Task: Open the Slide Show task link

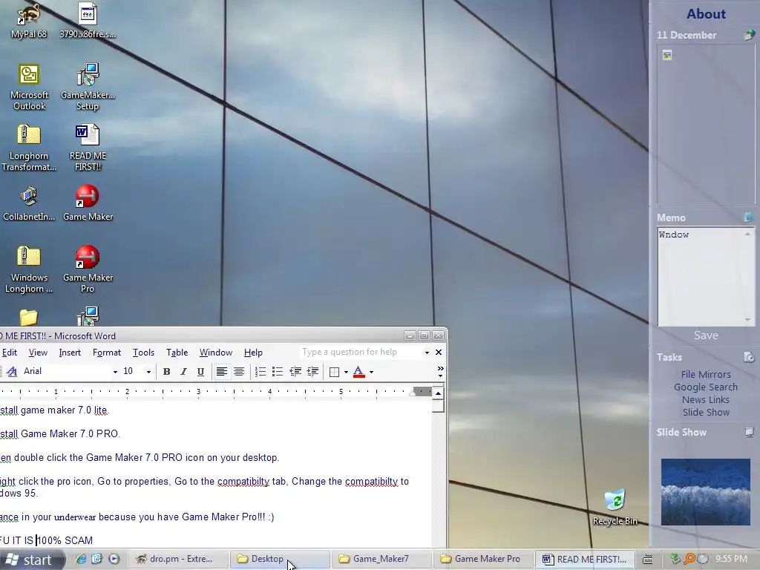Action: tap(706, 412)
